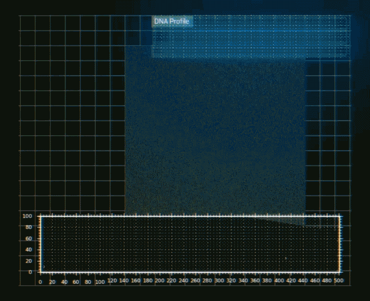Click the 120 horizontal axis label

point(112,281)
